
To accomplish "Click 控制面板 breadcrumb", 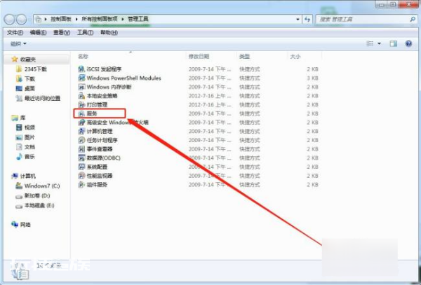I will [x=61, y=19].
